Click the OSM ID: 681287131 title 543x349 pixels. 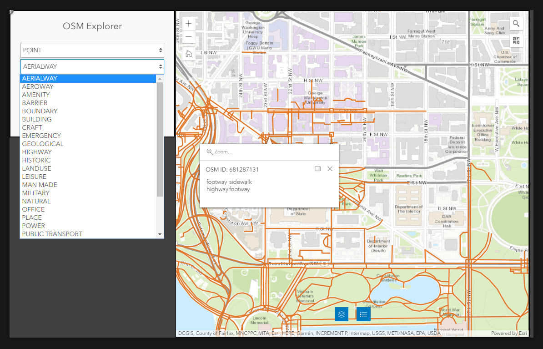click(x=232, y=169)
